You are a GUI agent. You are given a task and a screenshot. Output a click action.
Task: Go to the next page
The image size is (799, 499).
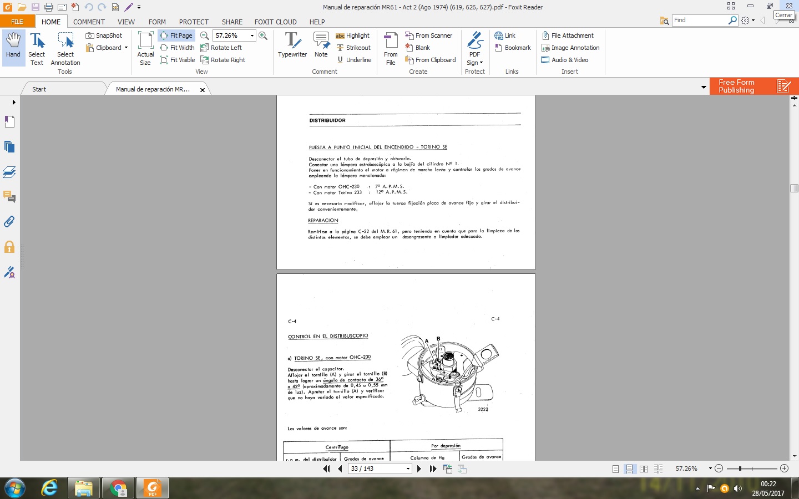click(419, 469)
